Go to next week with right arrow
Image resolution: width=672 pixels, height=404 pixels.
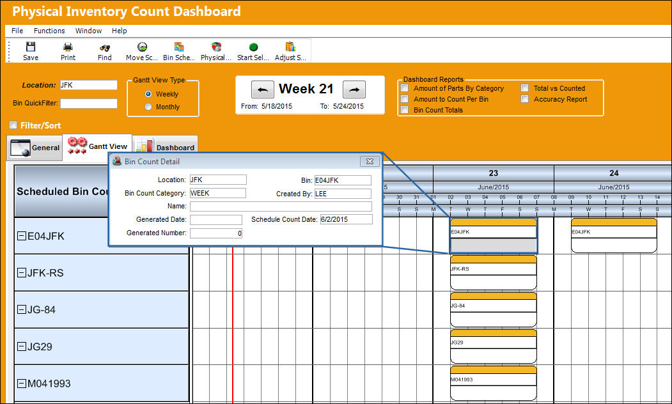click(x=354, y=89)
